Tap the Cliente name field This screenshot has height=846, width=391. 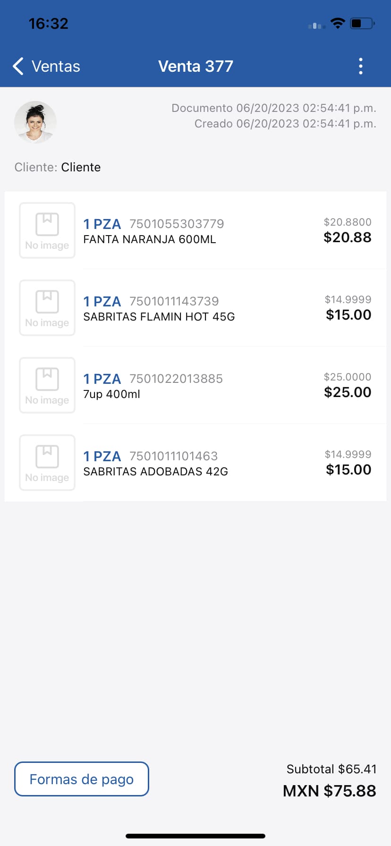[81, 167]
